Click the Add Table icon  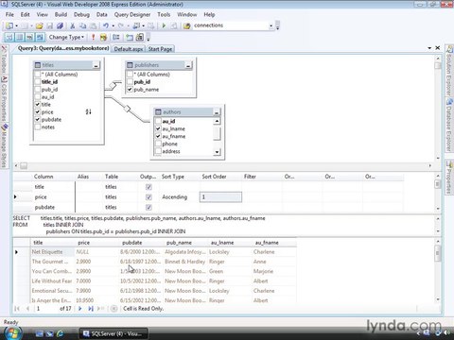click(130, 38)
